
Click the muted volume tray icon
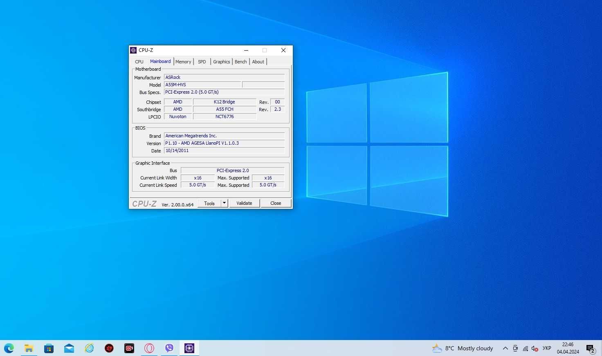click(535, 348)
